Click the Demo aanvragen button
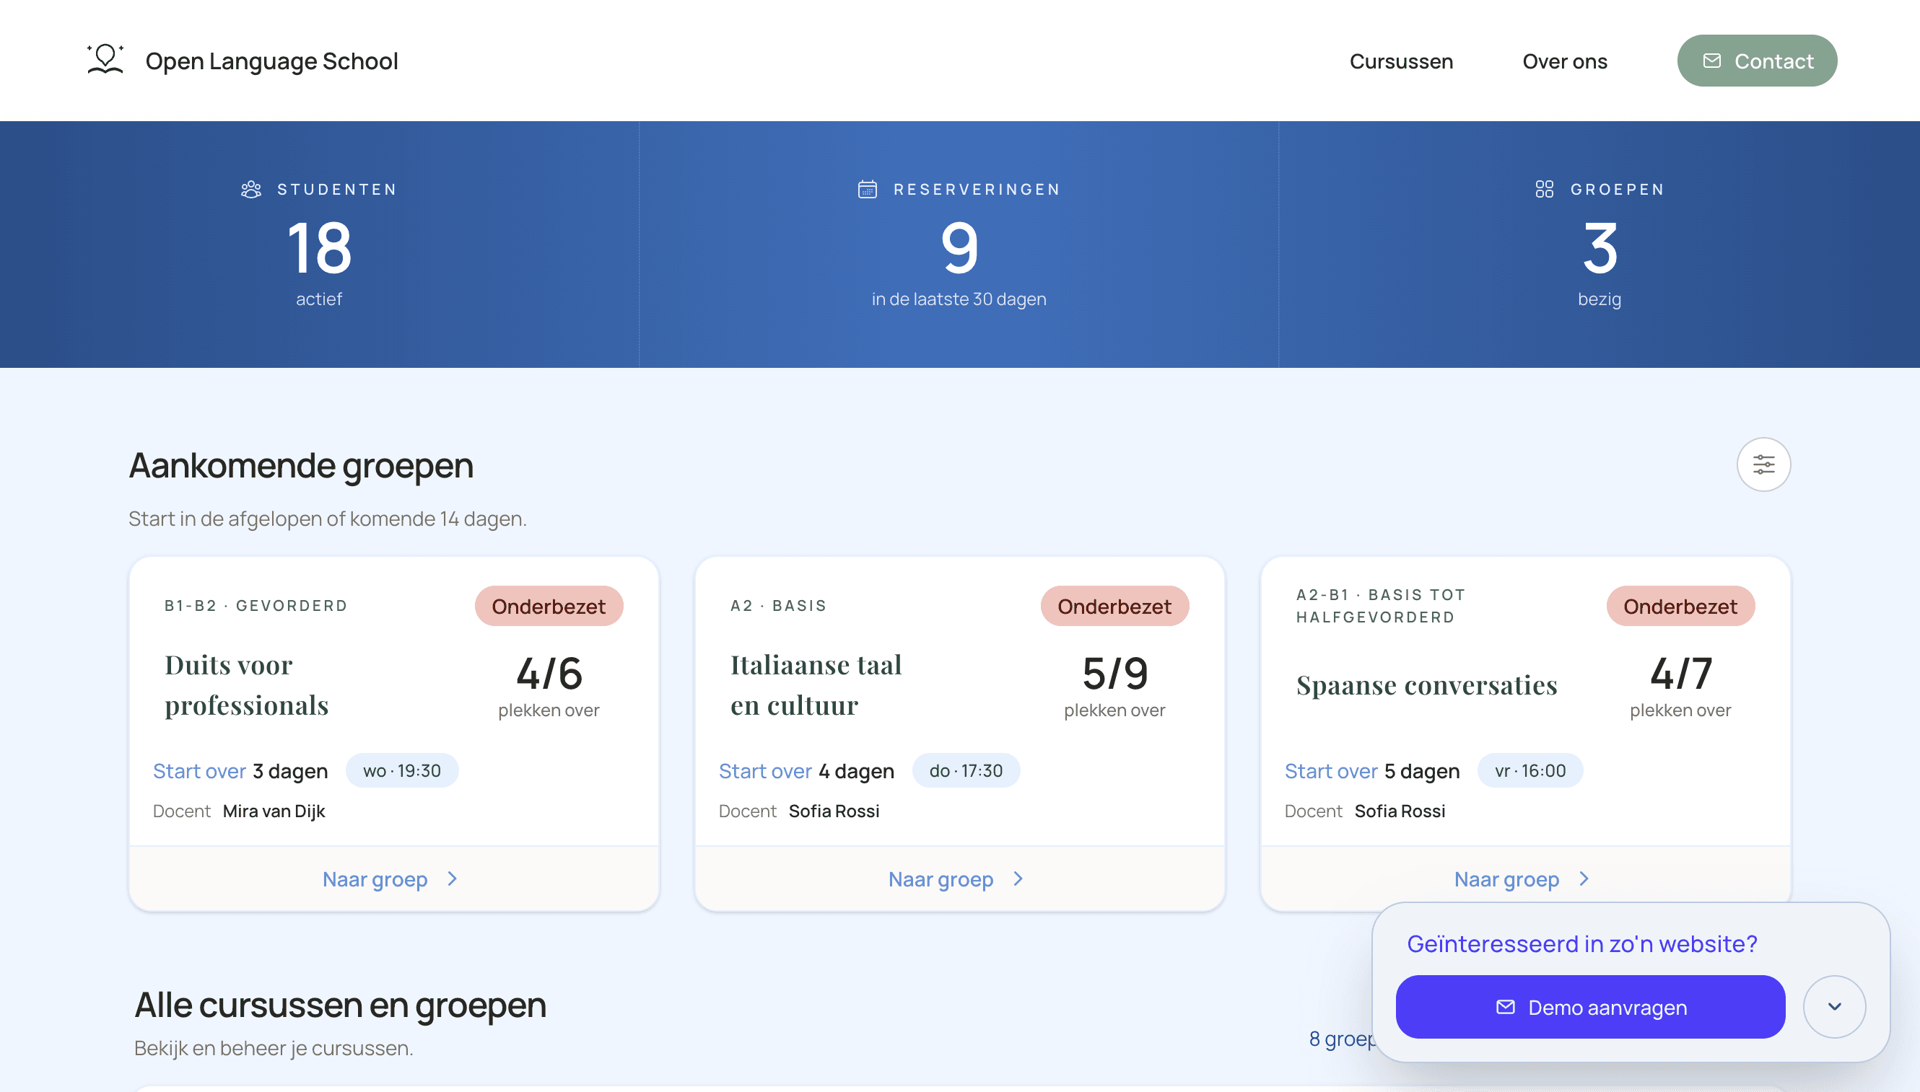The width and height of the screenshot is (1920, 1092). tap(1589, 1007)
